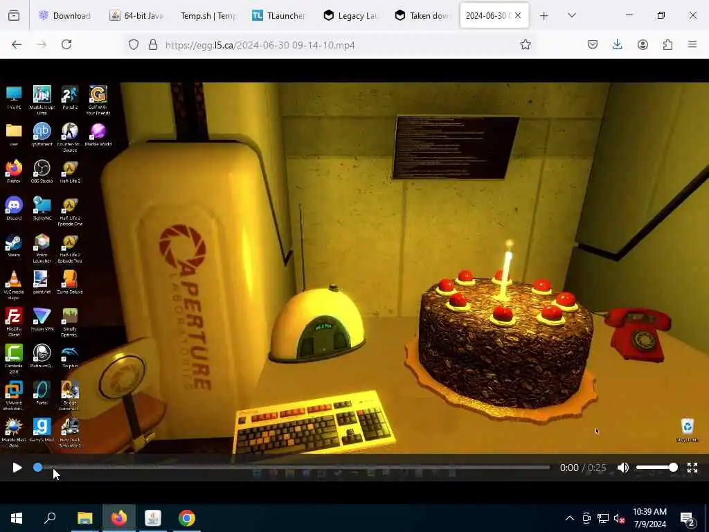Adjust the video volume slider
709x532 pixels.
[656, 468]
